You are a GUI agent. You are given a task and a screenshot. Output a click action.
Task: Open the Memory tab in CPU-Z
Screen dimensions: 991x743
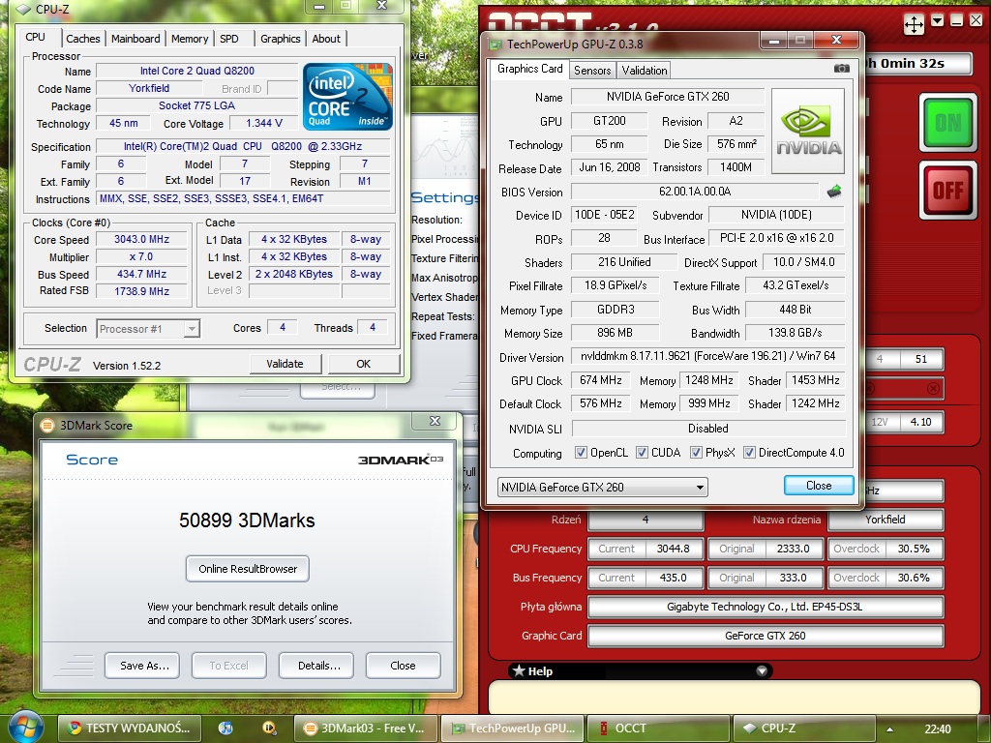pyautogui.click(x=190, y=39)
